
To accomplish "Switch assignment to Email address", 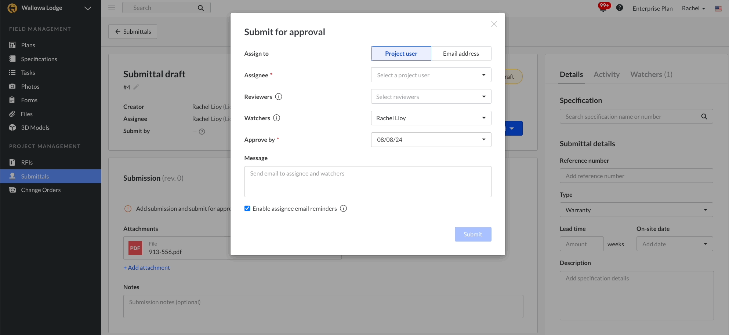I will pyautogui.click(x=461, y=54).
